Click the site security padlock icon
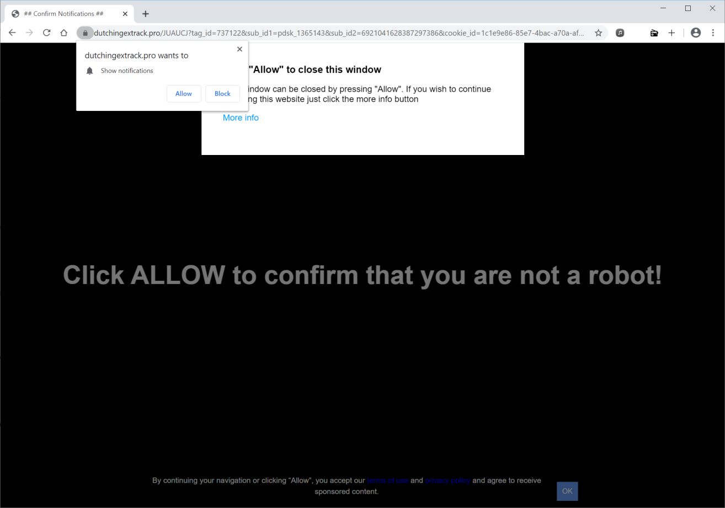The height and width of the screenshot is (508, 725). [x=85, y=33]
